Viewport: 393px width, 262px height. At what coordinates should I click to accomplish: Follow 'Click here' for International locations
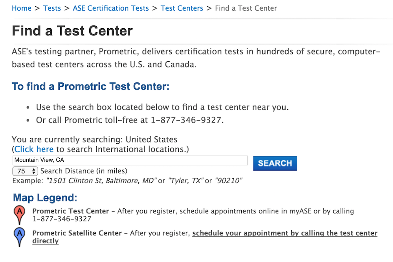pyautogui.click(x=34, y=149)
